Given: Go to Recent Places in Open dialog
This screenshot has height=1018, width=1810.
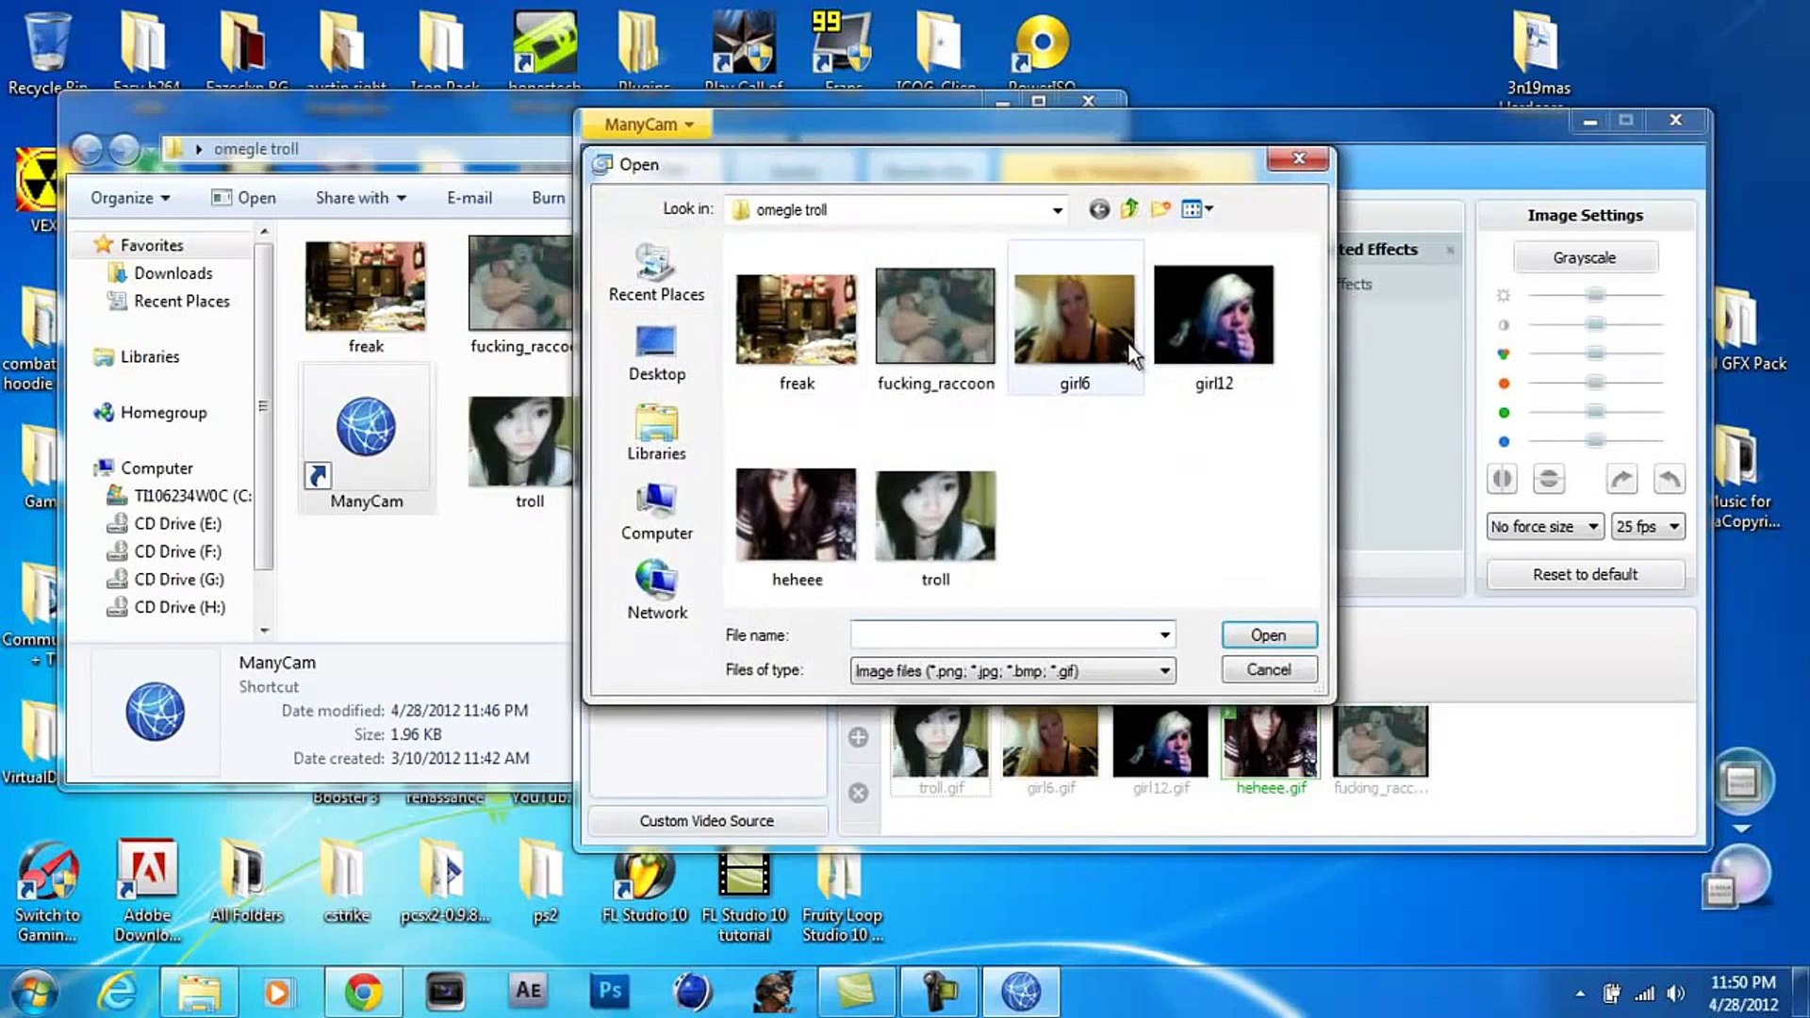Looking at the screenshot, I should (656, 273).
